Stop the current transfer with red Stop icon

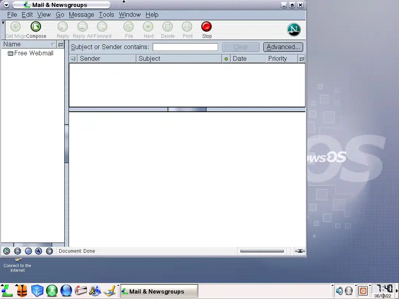point(207,26)
